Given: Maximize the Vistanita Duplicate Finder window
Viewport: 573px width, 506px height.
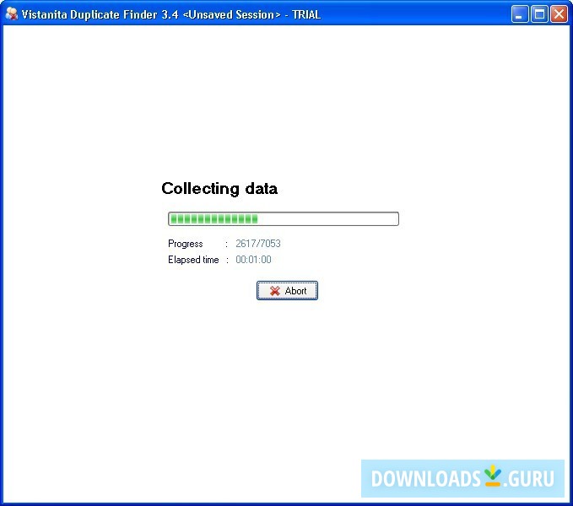Looking at the screenshot, I should pyautogui.click(x=539, y=14).
